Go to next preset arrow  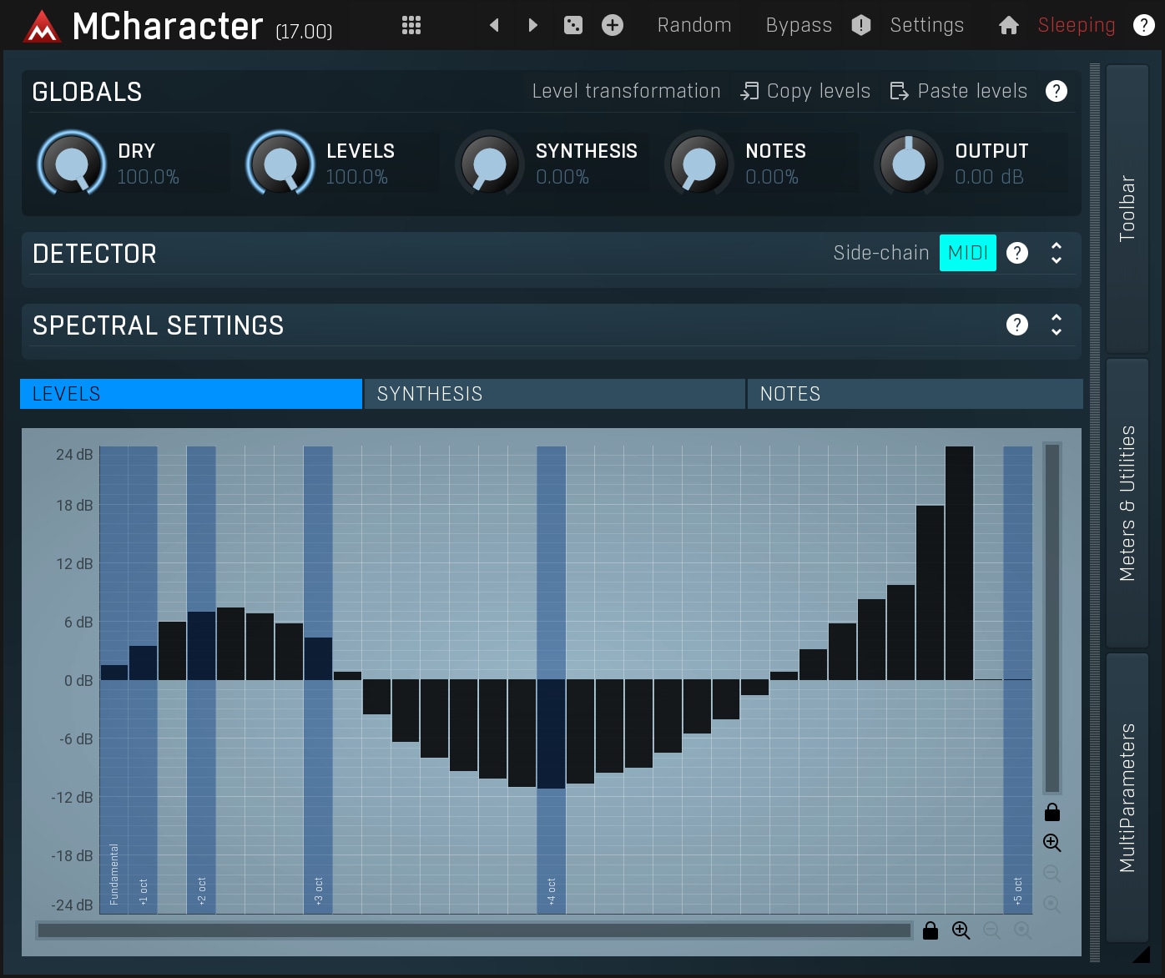(532, 25)
